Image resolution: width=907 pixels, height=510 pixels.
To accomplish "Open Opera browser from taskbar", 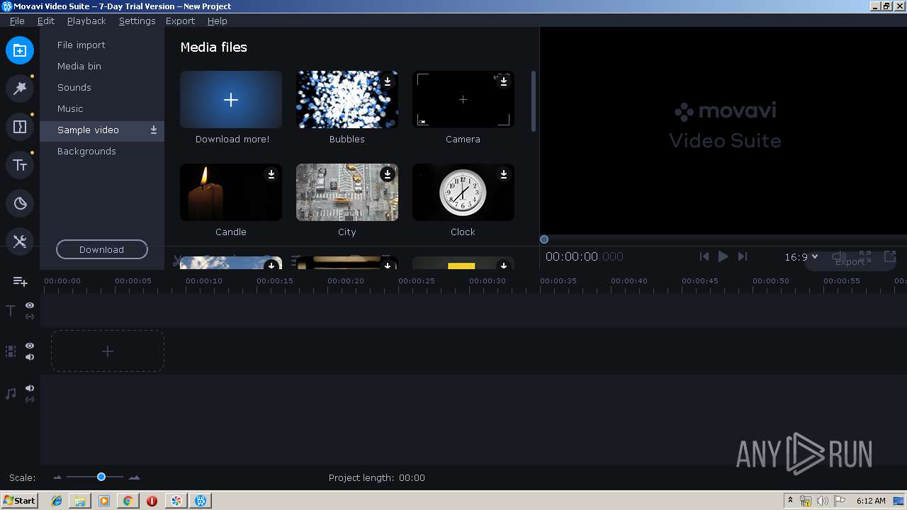I will coord(152,501).
